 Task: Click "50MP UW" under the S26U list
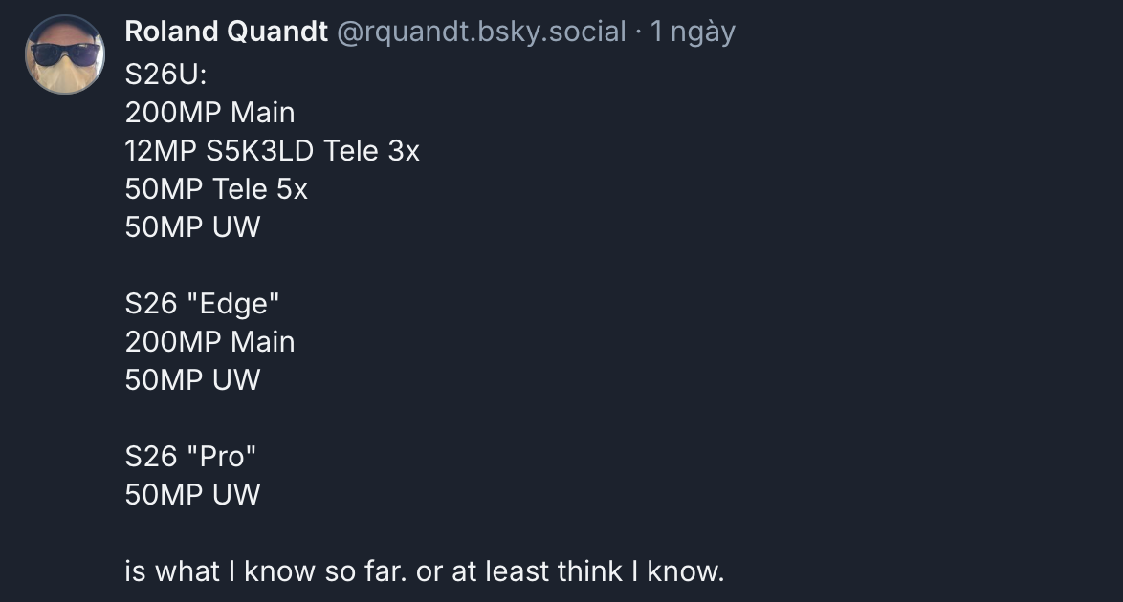click(192, 227)
